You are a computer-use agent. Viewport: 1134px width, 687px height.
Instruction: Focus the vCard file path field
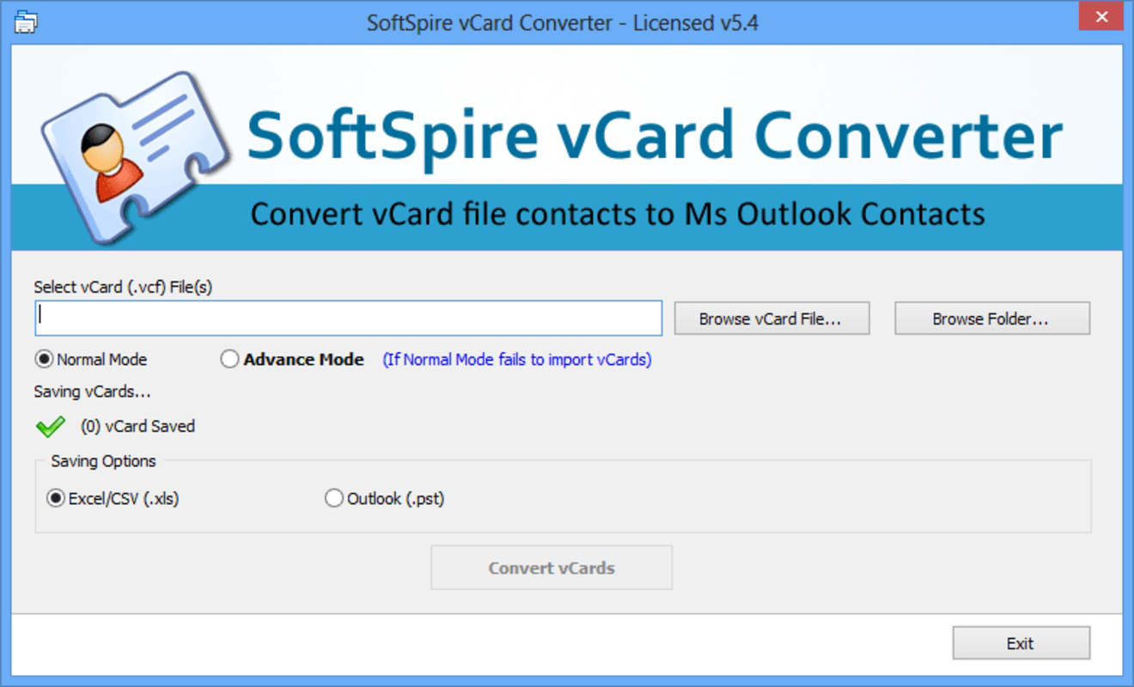(349, 318)
